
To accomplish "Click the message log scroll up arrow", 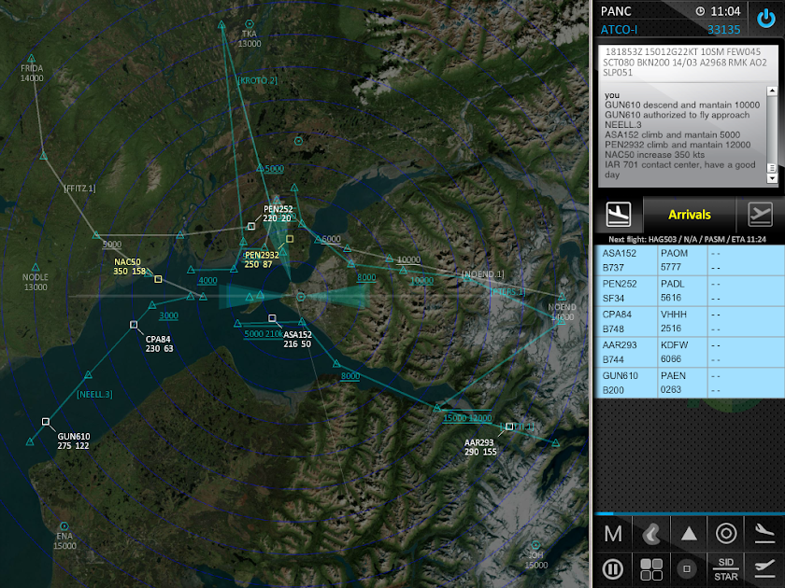I will click(772, 91).
